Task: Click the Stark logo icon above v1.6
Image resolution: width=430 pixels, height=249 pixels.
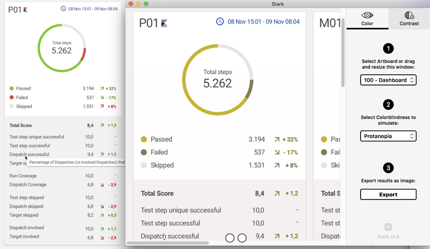Action: [x=388, y=227]
